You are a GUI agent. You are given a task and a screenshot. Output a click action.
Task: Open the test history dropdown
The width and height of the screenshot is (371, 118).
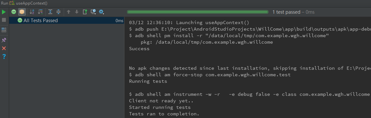(x=93, y=12)
